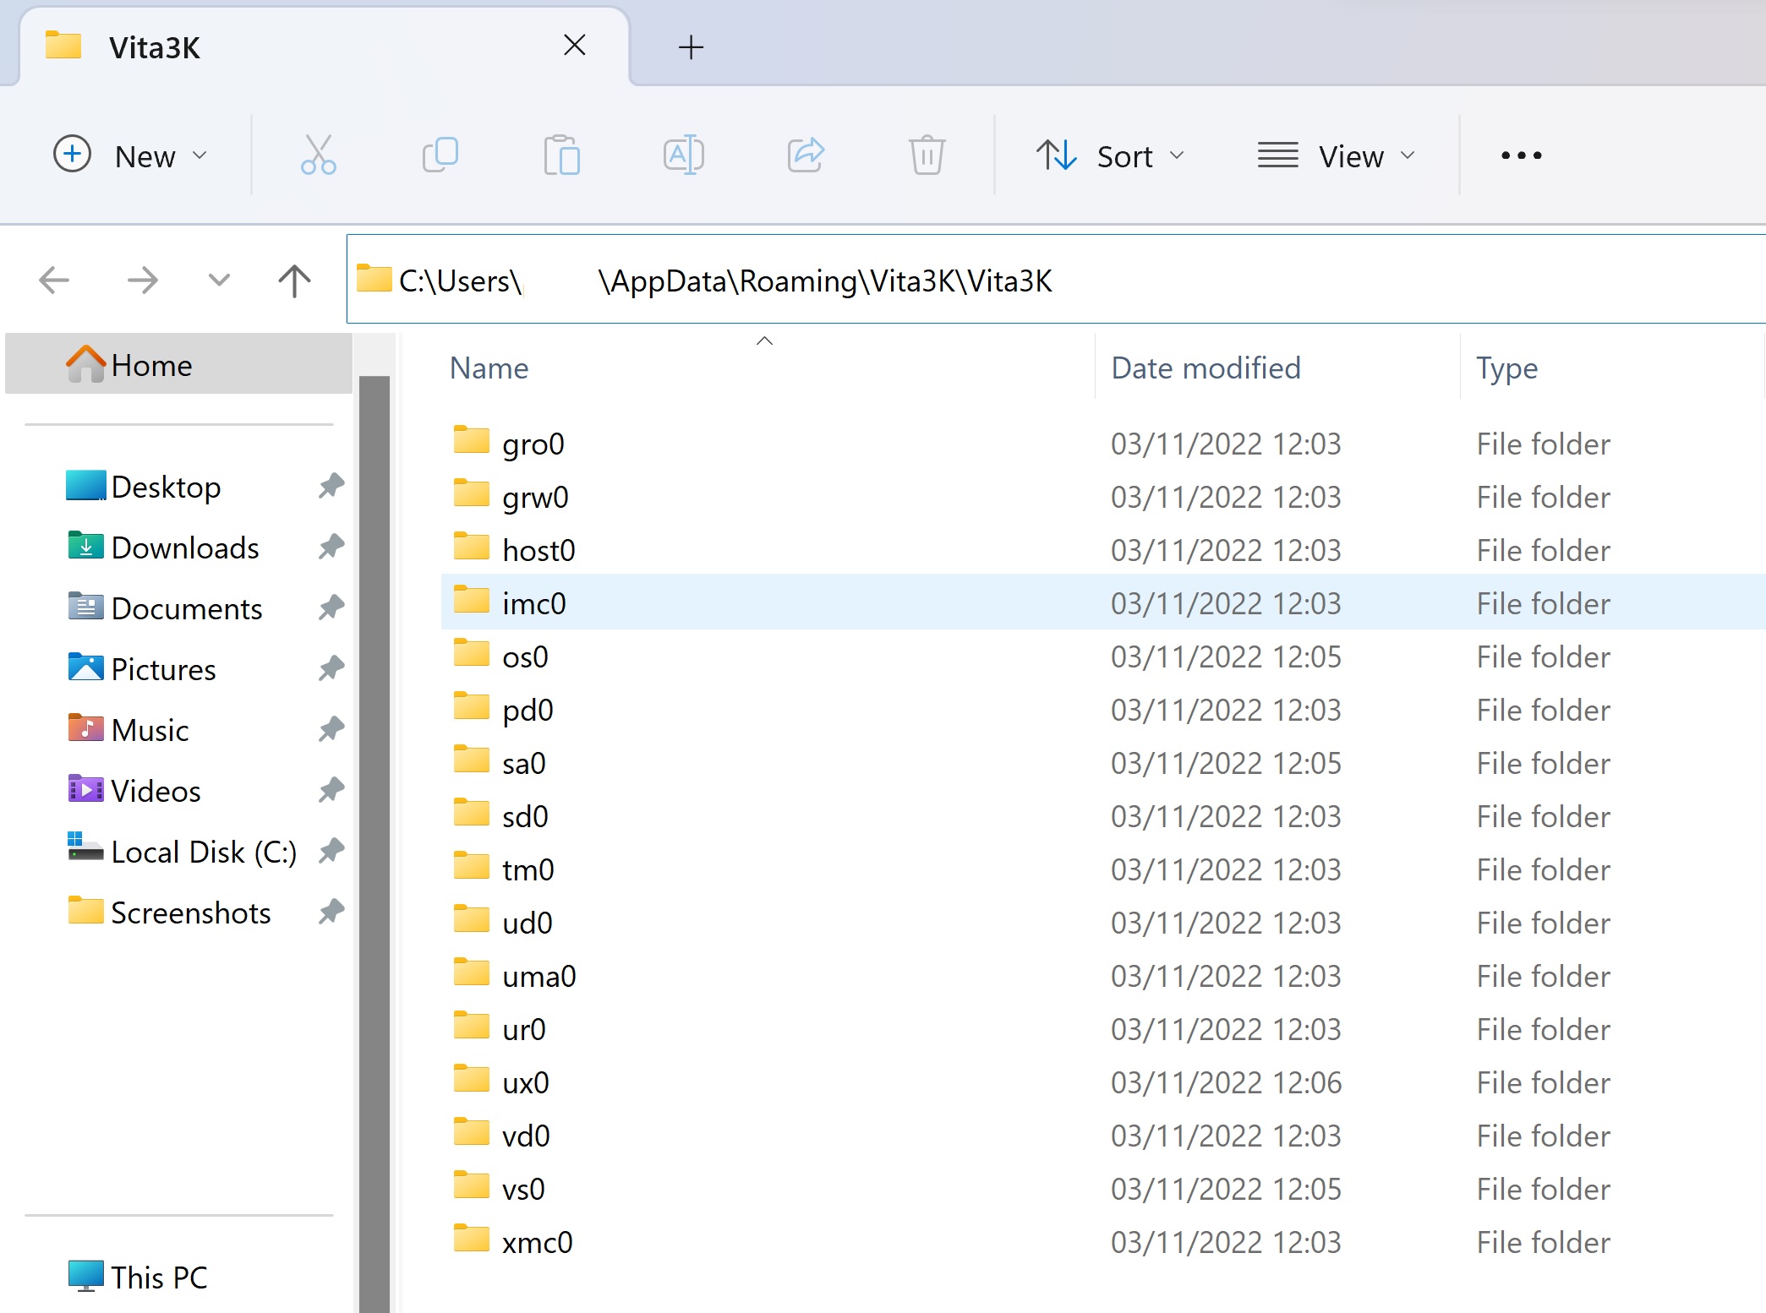Close the Vita3K tab
The image size is (1766, 1313).
pos(575,45)
